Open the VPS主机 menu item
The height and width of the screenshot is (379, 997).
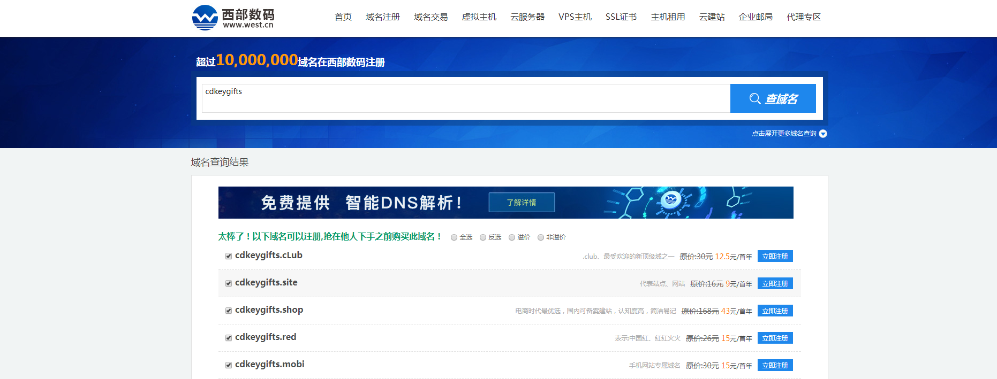click(575, 17)
